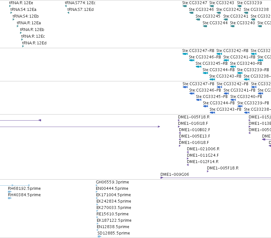Click EST EK171004.5prime
The width and height of the screenshot is (271, 238).
[114, 195]
